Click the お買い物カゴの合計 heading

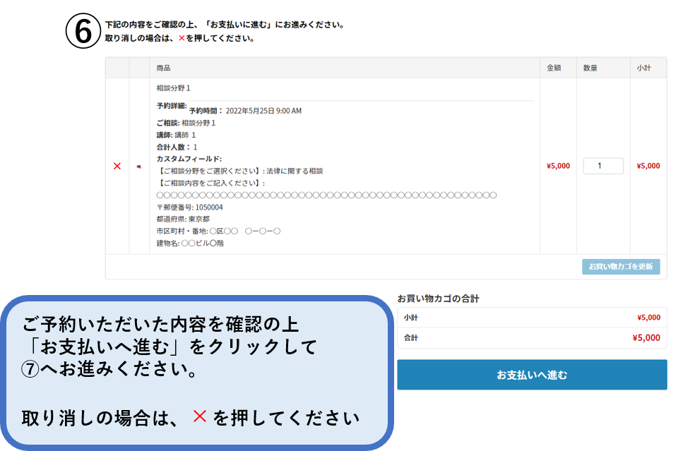[438, 299]
